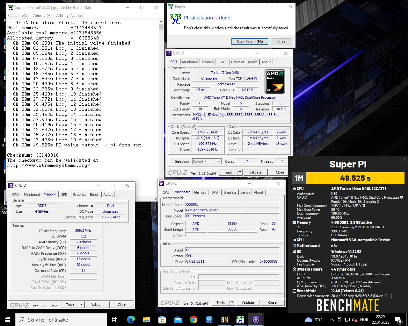The width and height of the screenshot is (408, 326).
Task: Click the title bar icon of the CPU-Z Mainboard window
Action: [x=161, y=183]
